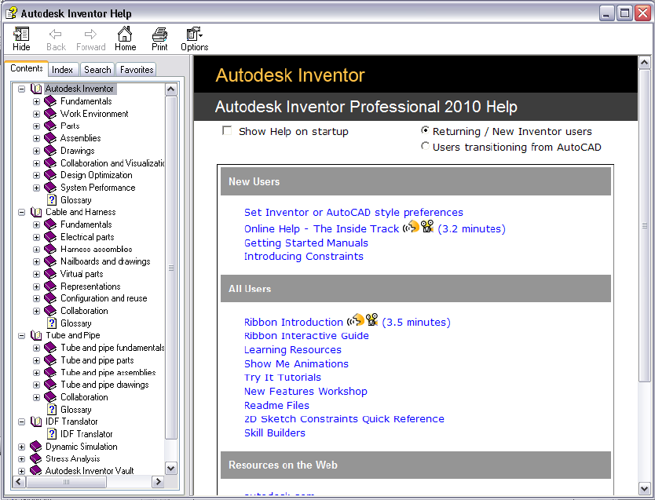
Task: Click the Design Optimization book icon
Action: point(50,175)
